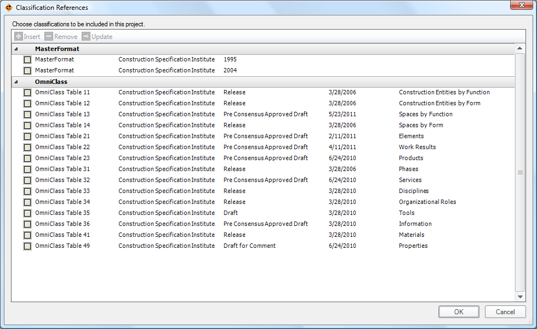The height and width of the screenshot is (329, 537).
Task: Collapse the OmniClass group
Action: [16, 82]
